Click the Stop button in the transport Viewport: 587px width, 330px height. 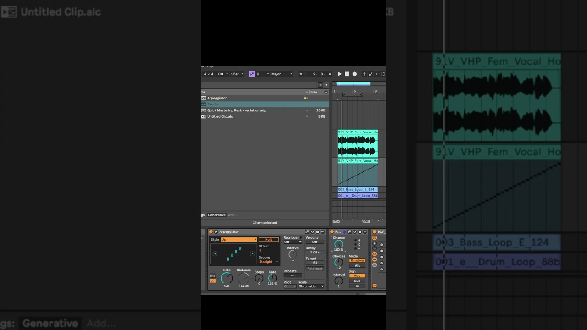(x=347, y=74)
